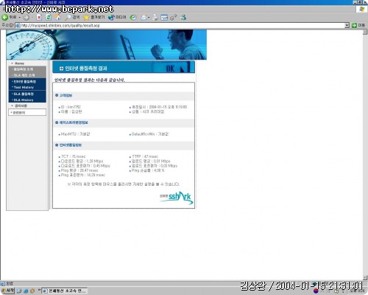Click the 인터넷 품질측정 결과 header banner
Screen dimensions: 368x295
pyautogui.click(x=124, y=67)
